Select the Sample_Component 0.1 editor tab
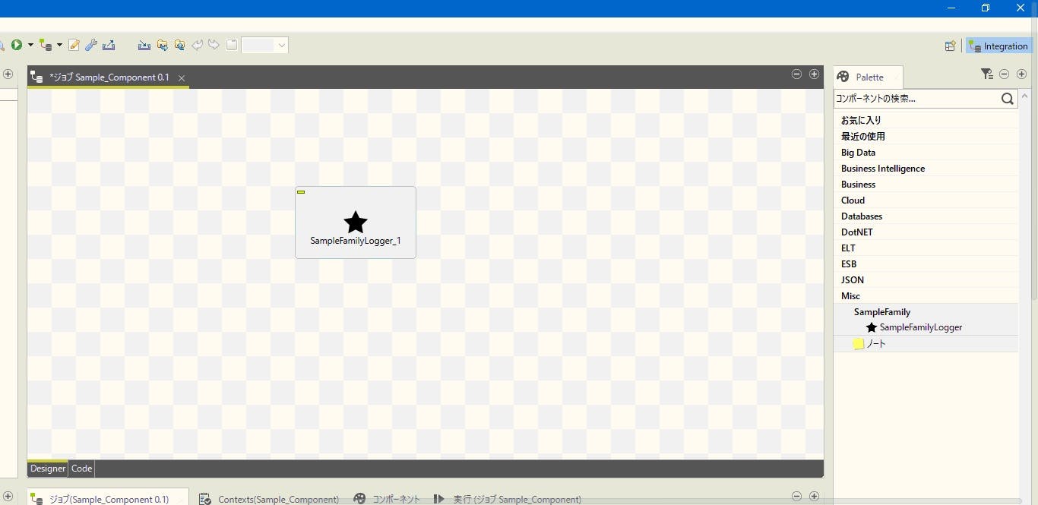 (109, 77)
